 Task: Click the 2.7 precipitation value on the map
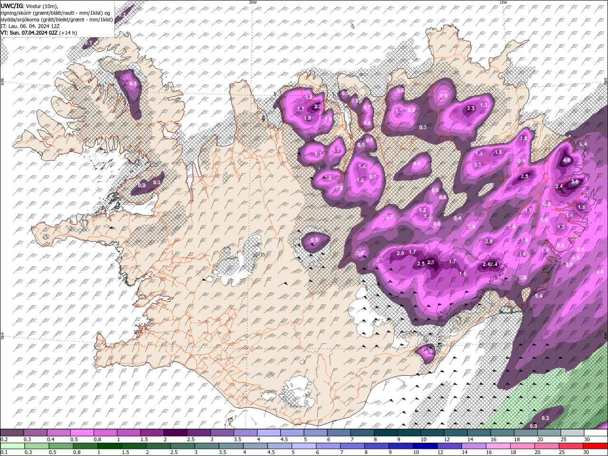click(431, 262)
